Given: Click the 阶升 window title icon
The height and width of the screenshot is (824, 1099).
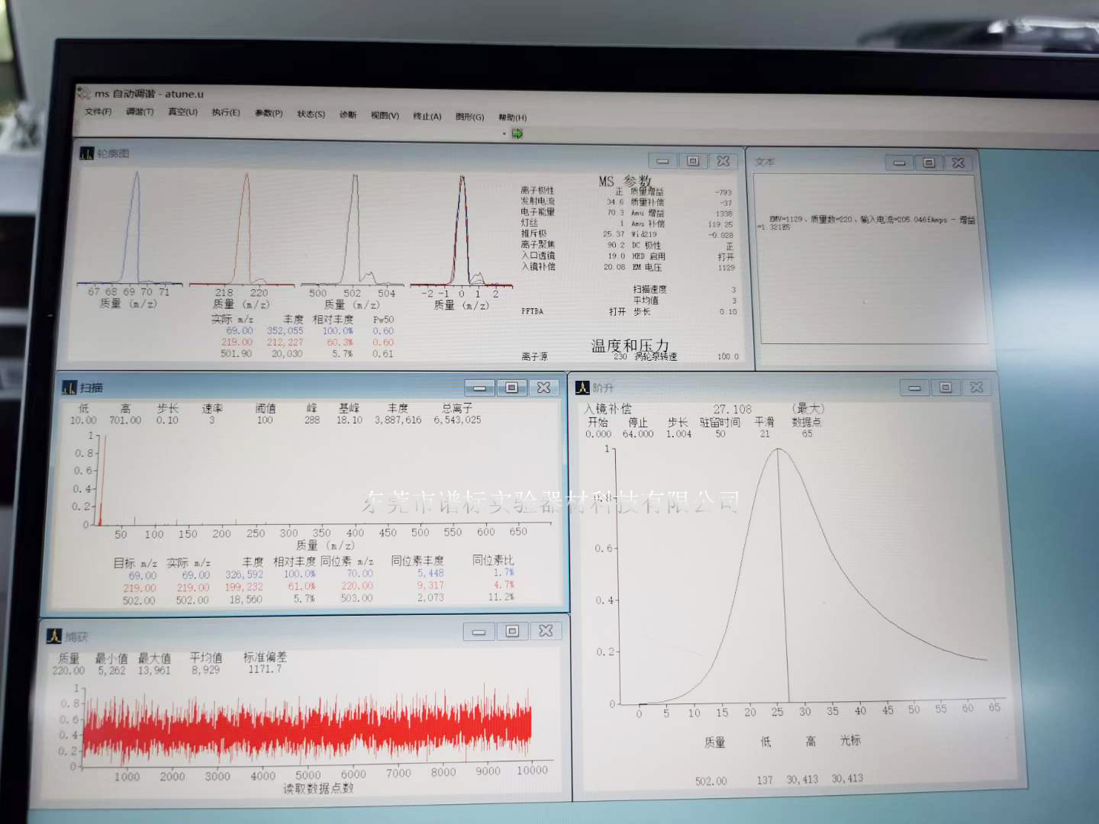Looking at the screenshot, I should point(582,388).
